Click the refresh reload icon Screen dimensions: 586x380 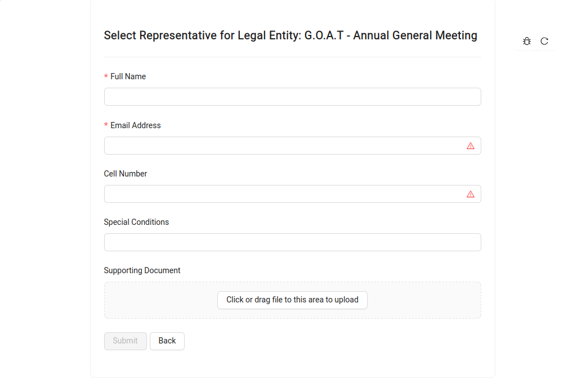click(544, 41)
